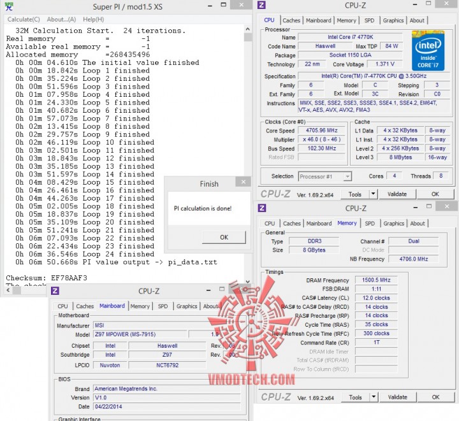The image size is (459, 421).
Task: Switch to SPD tab in top CPU-Z window
Action: coord(369,20)
